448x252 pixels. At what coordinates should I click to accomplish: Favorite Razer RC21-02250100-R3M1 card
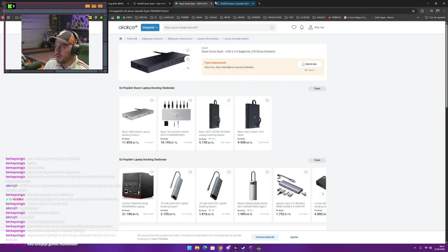(229, 101)
